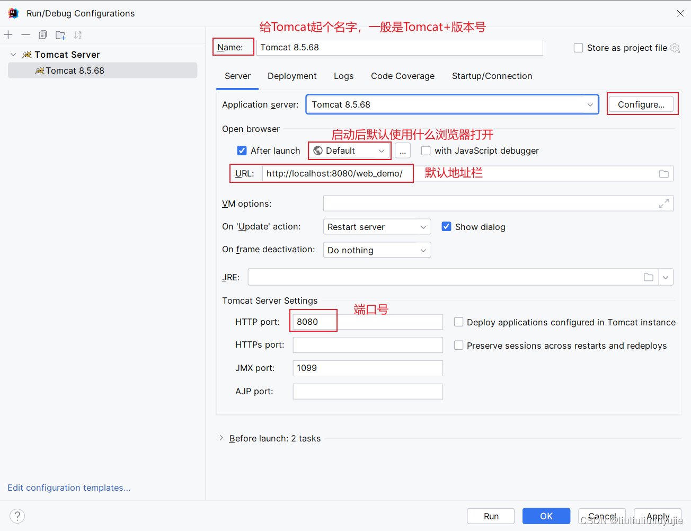Open On 'Update' action dropdown
Viewport: 691px width, 531px height.
377,227
